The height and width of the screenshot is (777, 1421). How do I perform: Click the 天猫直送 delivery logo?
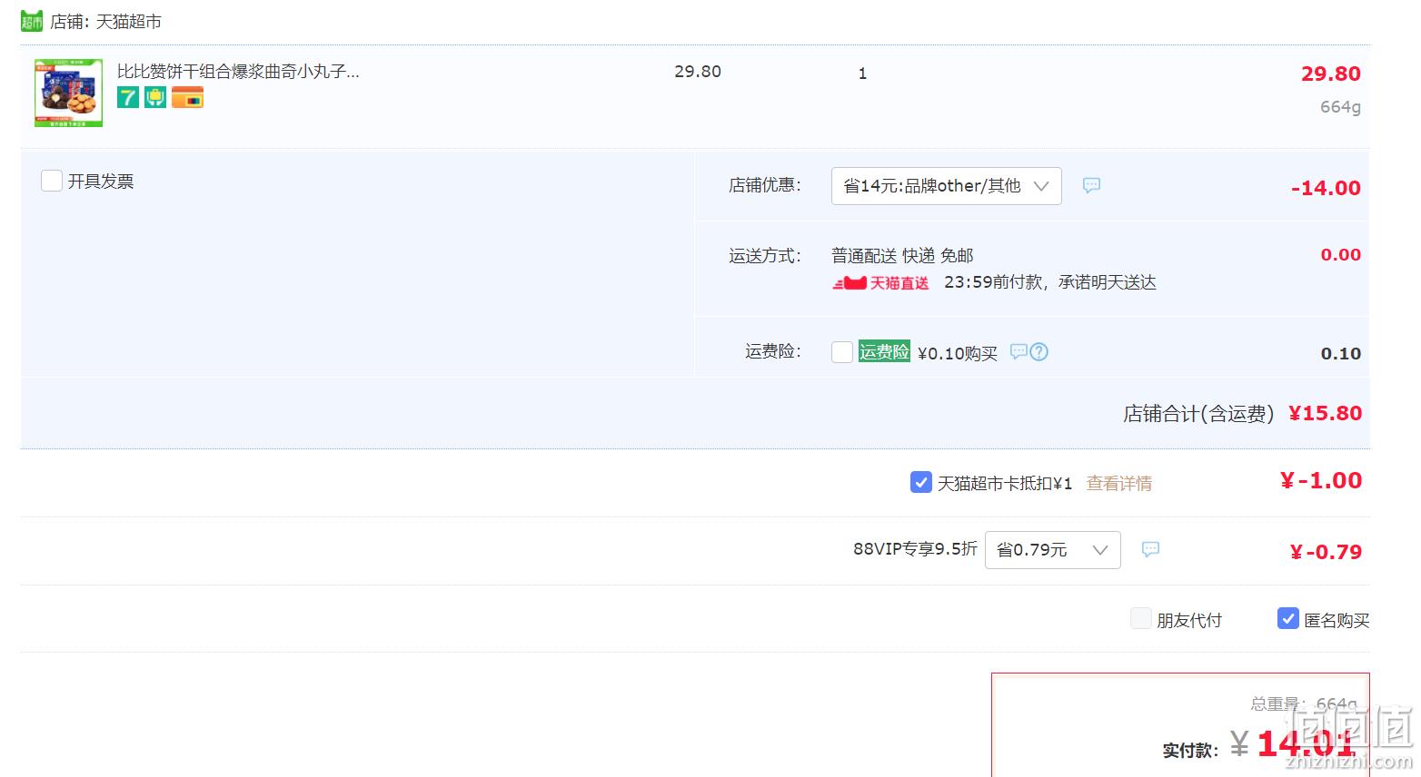(x=880, y=283)
